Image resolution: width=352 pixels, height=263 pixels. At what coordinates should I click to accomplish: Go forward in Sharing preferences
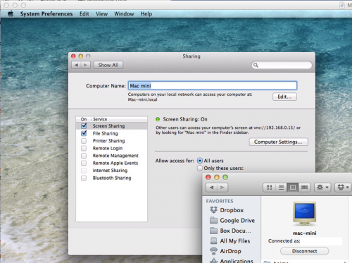point(86,65)
